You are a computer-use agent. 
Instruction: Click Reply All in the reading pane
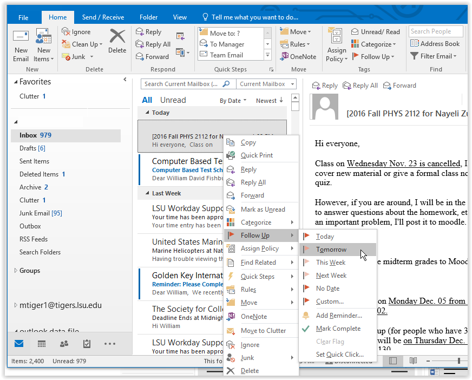[360, 86]
